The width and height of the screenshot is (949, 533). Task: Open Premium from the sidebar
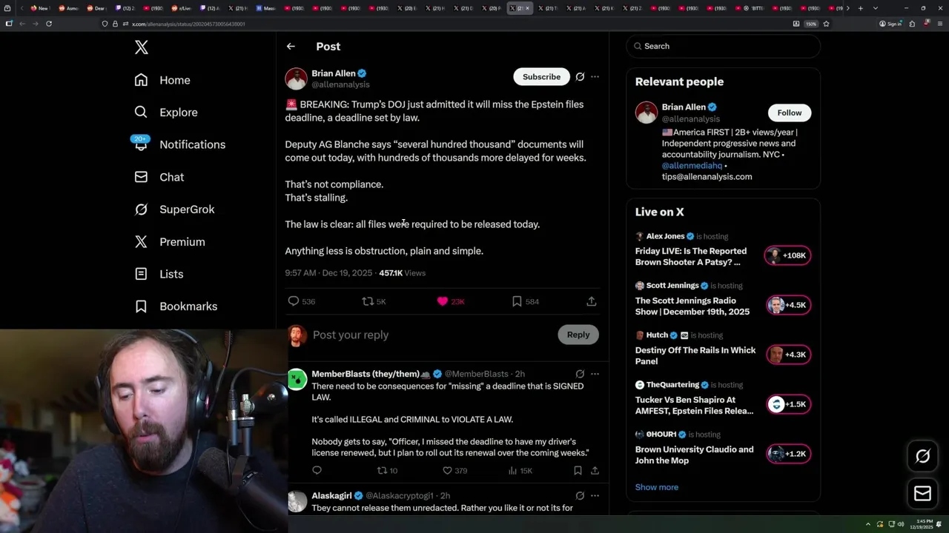tap(170, 242)
